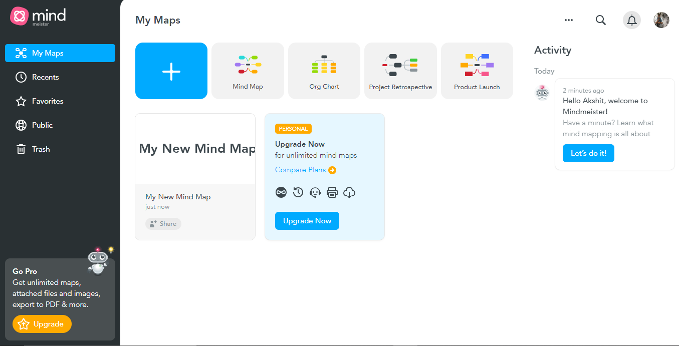Click the Activity panel heading
Screen dimensions: 679x346
(x=553, y=50)
